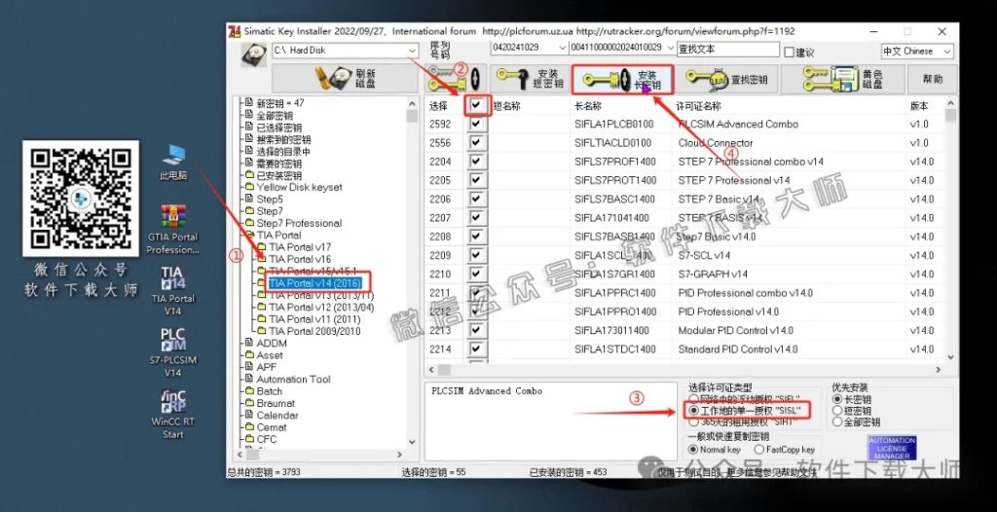Click the Simatic Key Installer title bar icon
Viewport: 997px width, 512px height.
(x=235, y=31)
